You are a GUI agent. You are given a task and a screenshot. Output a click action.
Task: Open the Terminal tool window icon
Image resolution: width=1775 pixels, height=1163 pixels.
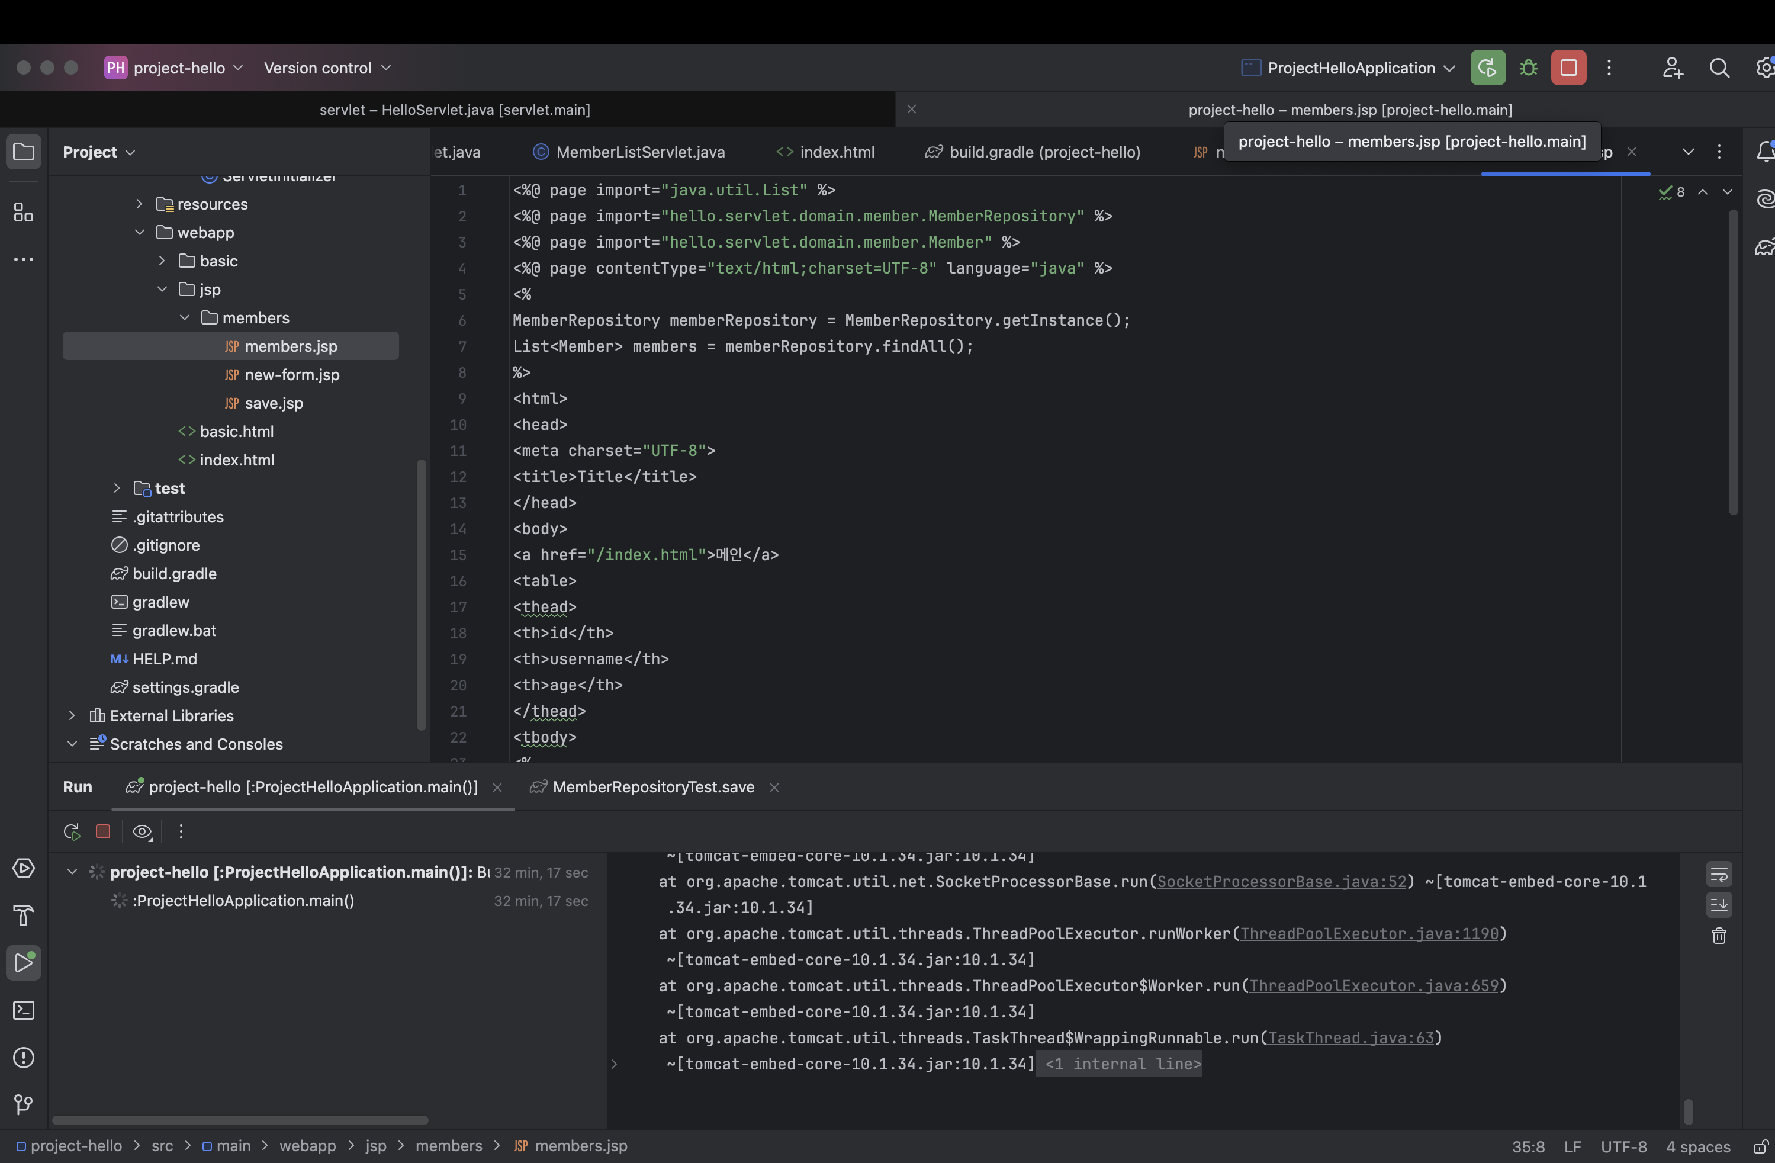24,1010
